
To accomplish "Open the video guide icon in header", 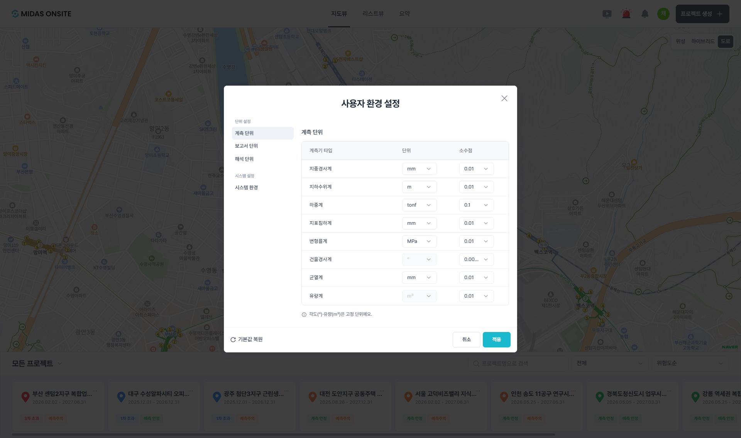I will [607, 14].
